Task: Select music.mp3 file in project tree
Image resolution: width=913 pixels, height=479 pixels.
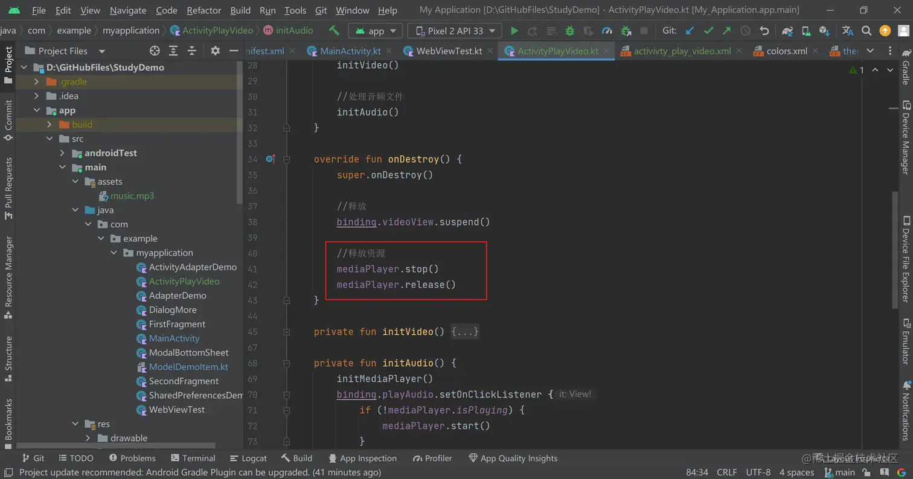Action: coord(132,195)
